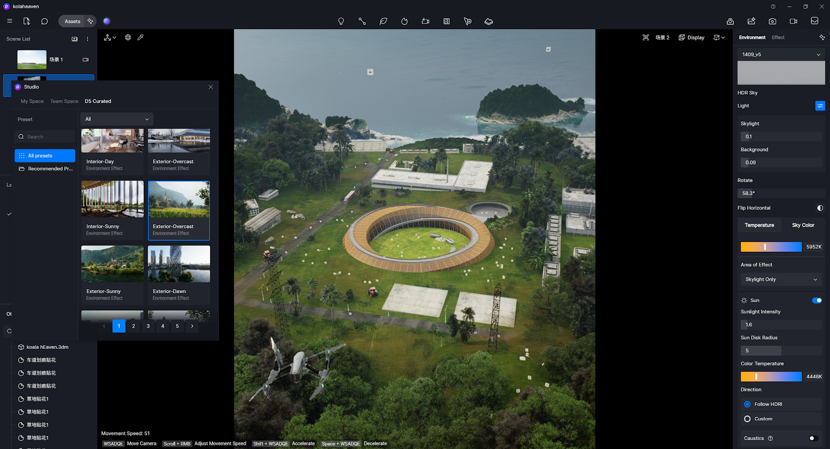Viewport: 830px width, 449px height.
Task: Go to preset page 2
Action: 133,326
